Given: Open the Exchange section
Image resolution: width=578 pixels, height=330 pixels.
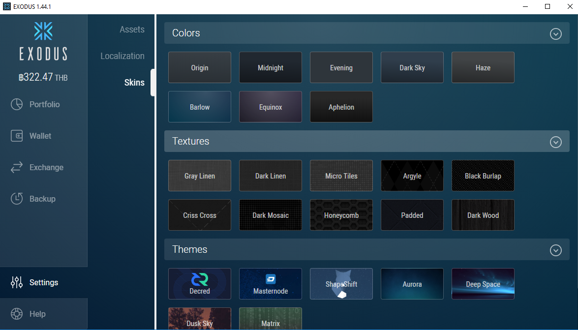Looking at the screenshot, I should point(46,167).
